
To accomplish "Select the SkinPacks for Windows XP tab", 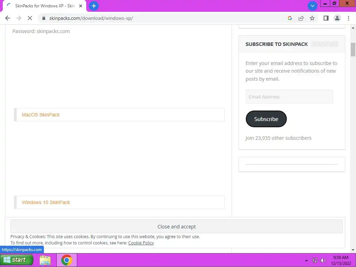I will coord(44,6).
